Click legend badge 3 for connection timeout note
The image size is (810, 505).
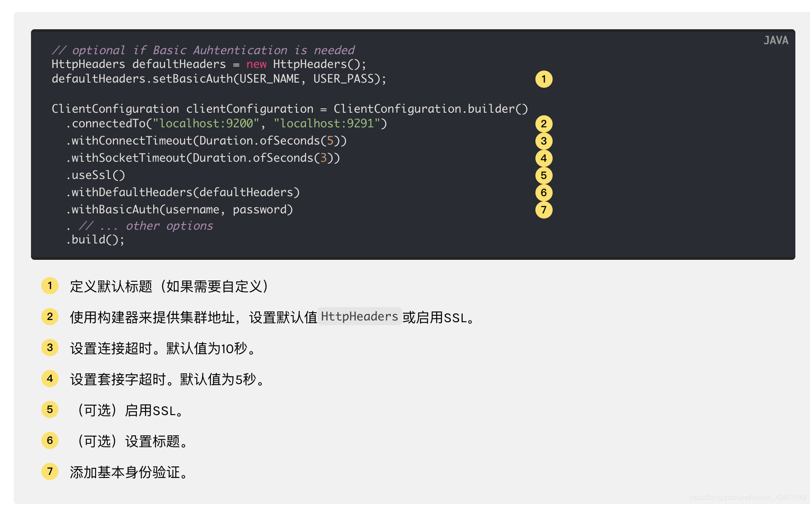click(50, 348)
